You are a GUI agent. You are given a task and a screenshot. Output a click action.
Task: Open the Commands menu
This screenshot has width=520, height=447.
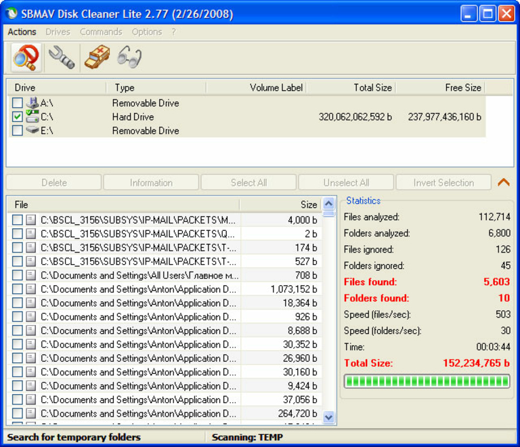pos(101,32)
